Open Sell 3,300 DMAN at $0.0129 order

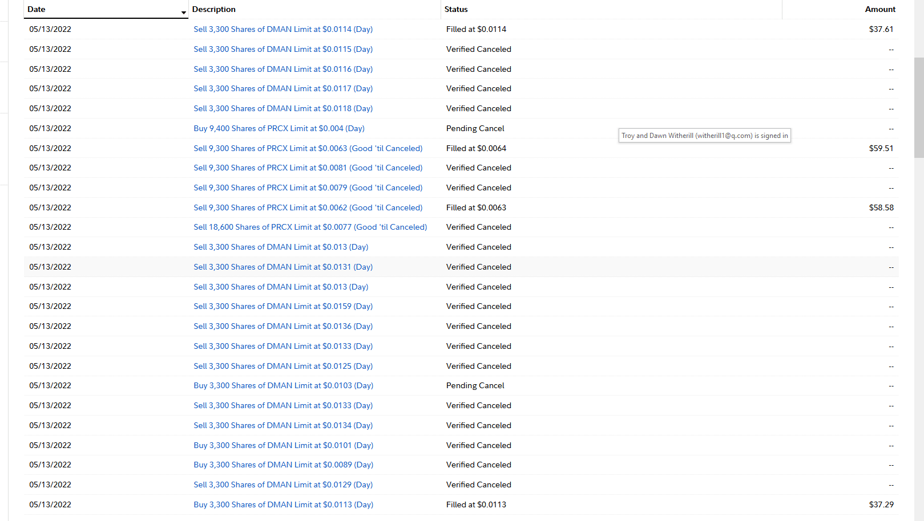pyautogui.click(x=283, y=485)
